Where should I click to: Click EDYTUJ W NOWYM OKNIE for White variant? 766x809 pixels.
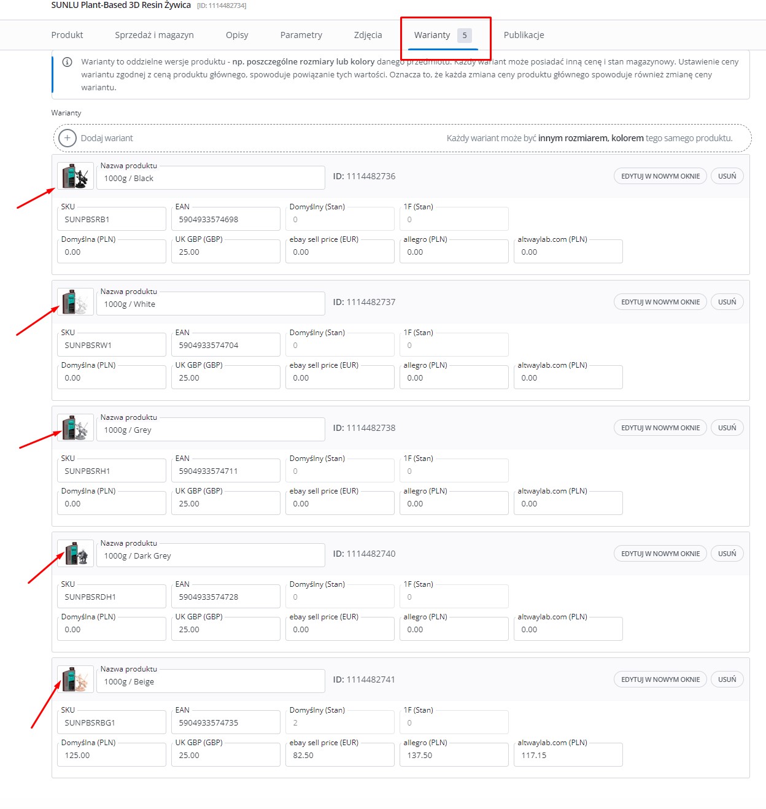tap(660, 302)
